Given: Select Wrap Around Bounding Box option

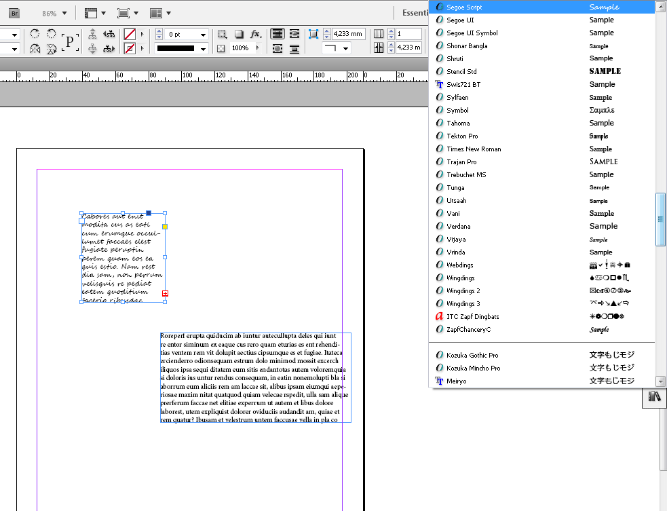Looking at the screenshot, I should (294, 34).
